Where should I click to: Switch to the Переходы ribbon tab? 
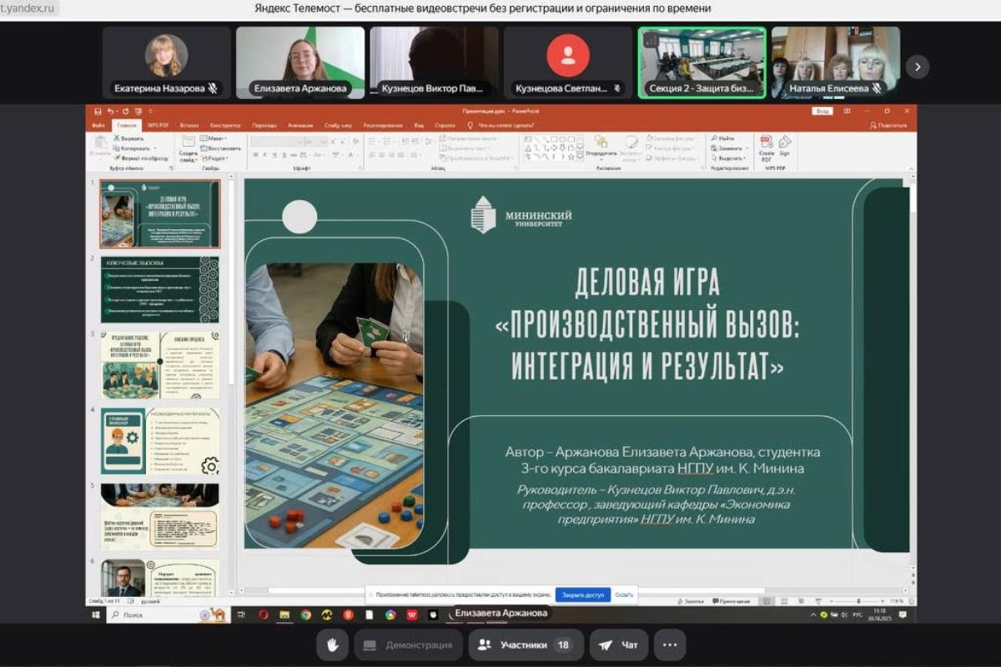[264, 125]
